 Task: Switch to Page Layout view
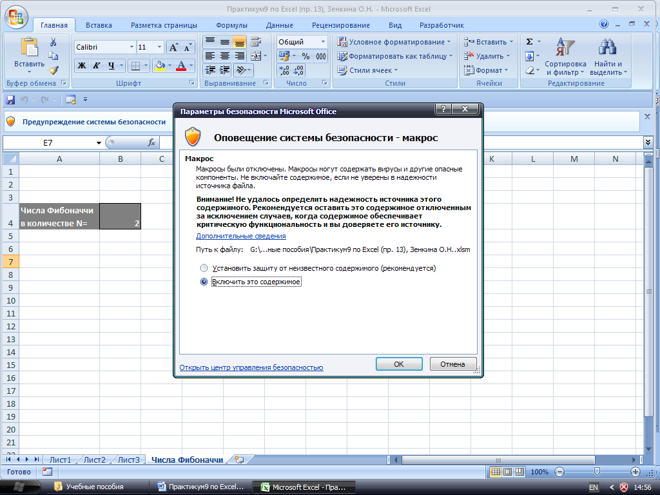[x=508, y=472]
